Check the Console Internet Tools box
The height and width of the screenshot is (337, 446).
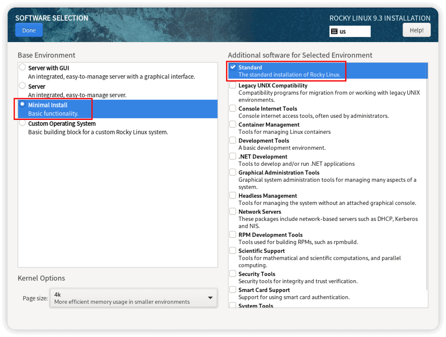click(233, 109)
